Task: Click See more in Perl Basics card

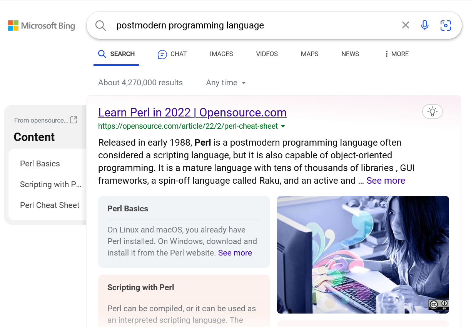Action: pyautogui.click(x=235, y=253)
